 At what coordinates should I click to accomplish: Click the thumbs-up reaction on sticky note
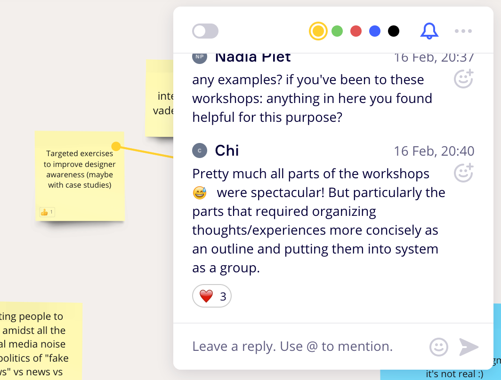[x=47, y=213]
